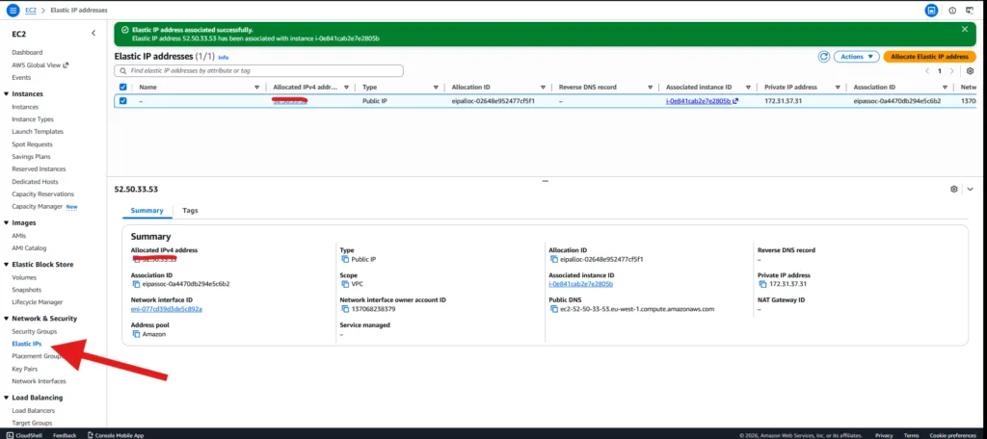Collapse the Images sidebar section
Screen dimensions: 987x439
coord(7,222)
